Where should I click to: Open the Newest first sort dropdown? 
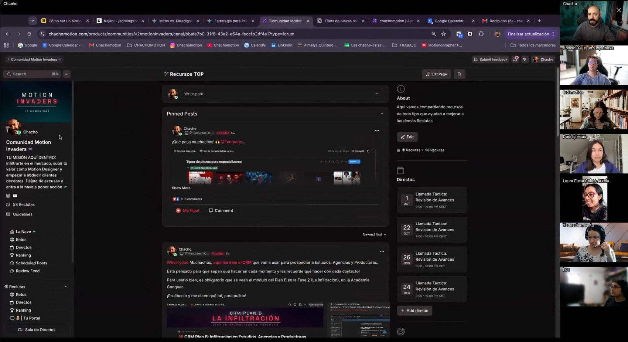point(374,234)
